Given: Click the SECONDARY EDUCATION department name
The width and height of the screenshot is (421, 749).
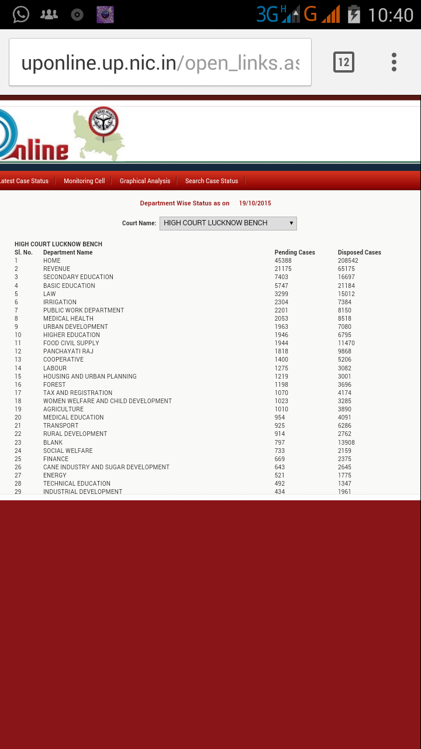Looking at the screenshot, I should coord(78,277).
